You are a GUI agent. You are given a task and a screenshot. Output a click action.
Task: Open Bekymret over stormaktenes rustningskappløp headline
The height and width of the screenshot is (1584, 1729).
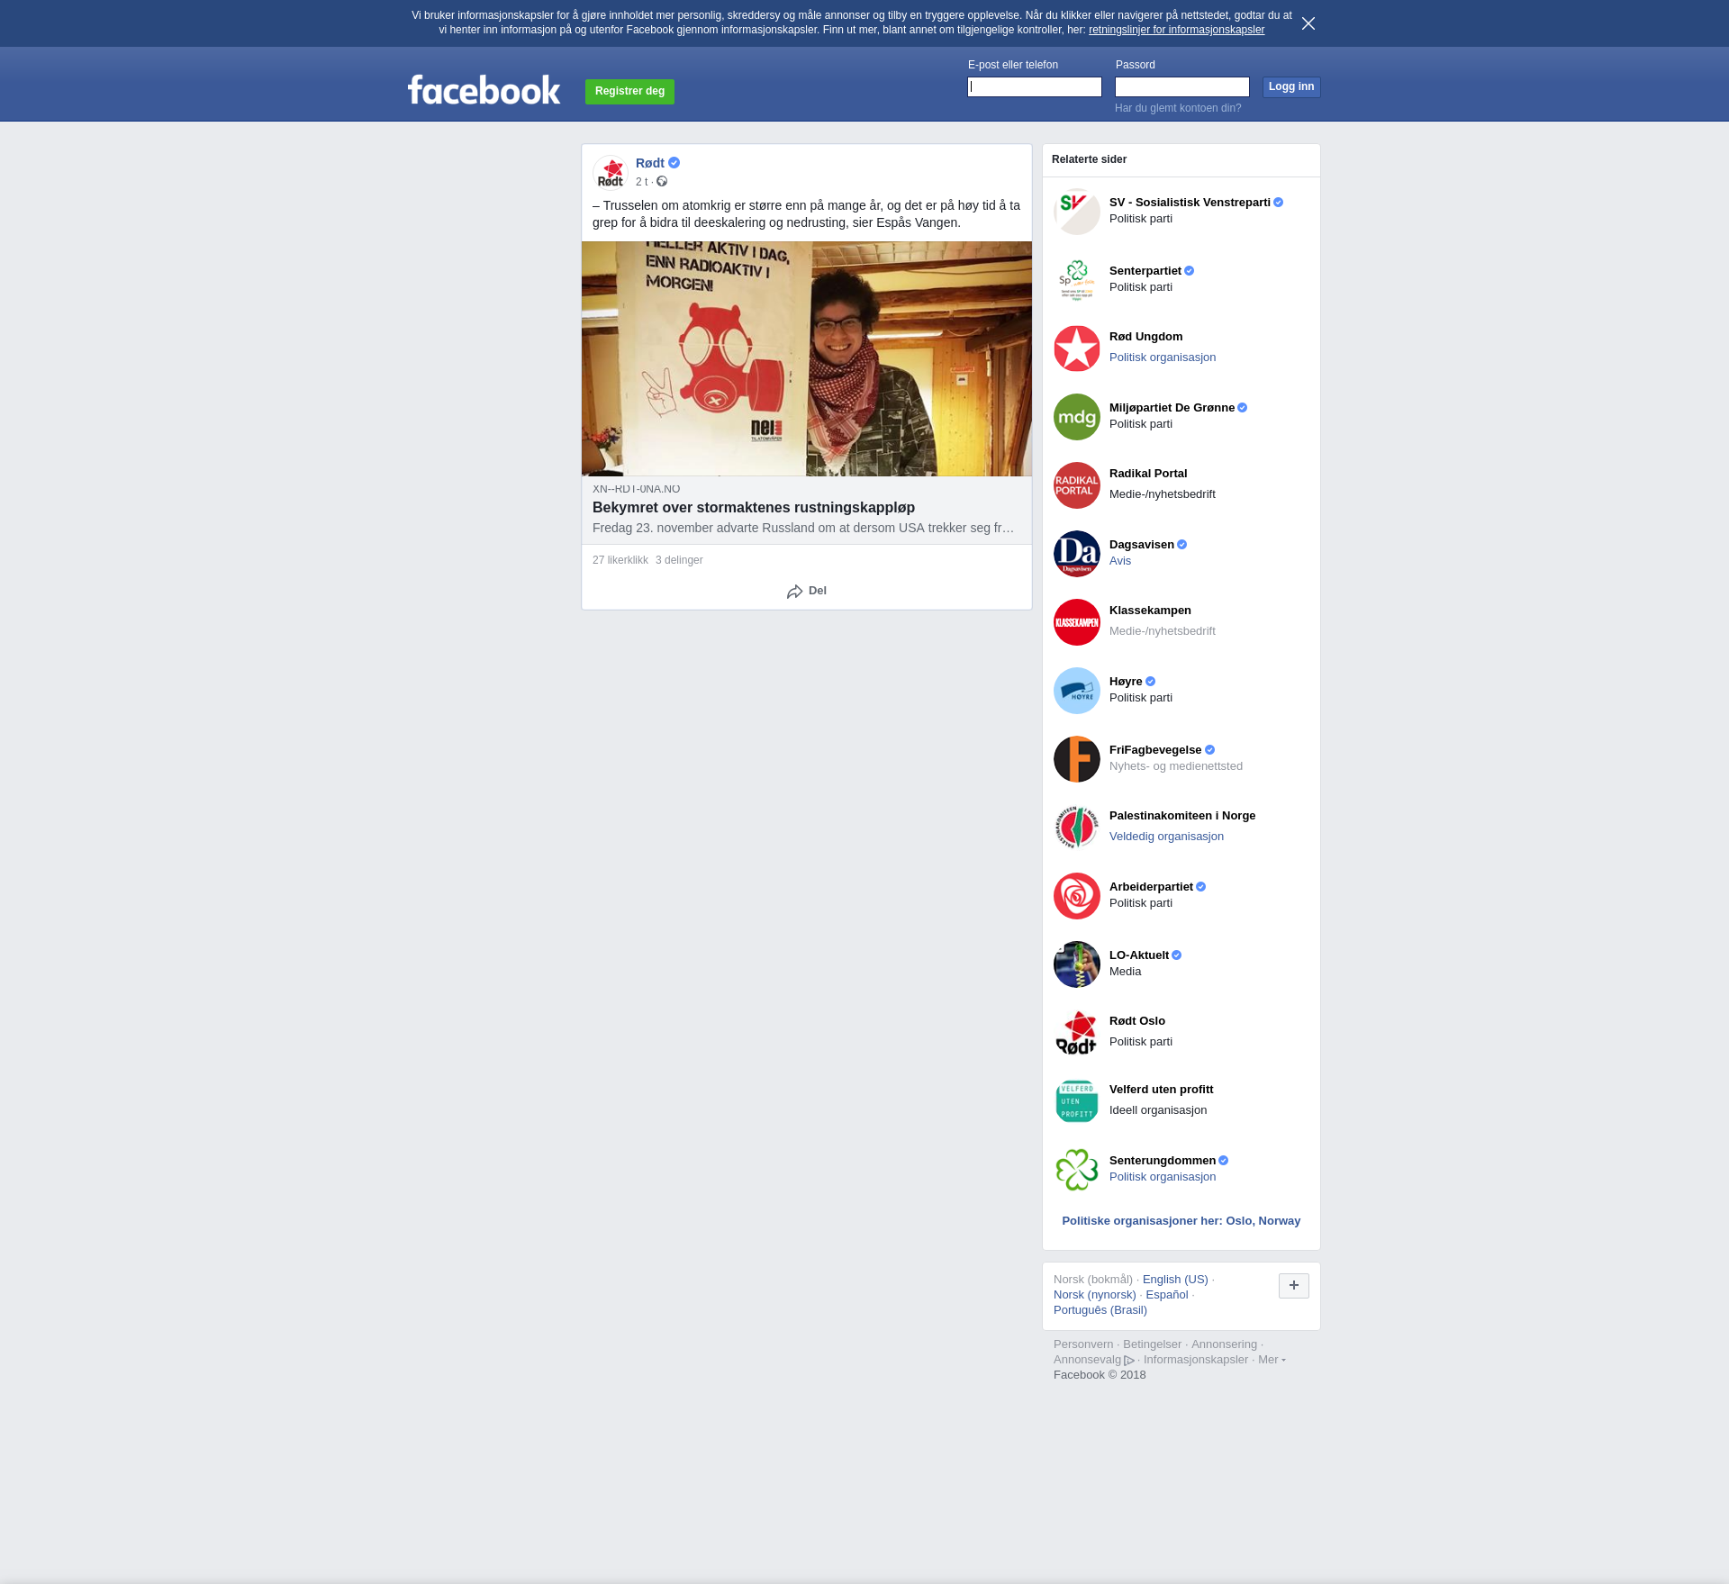(x=754, y=508)
